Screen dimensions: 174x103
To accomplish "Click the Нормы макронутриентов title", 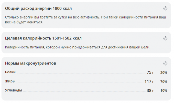I will click(30, 63).
